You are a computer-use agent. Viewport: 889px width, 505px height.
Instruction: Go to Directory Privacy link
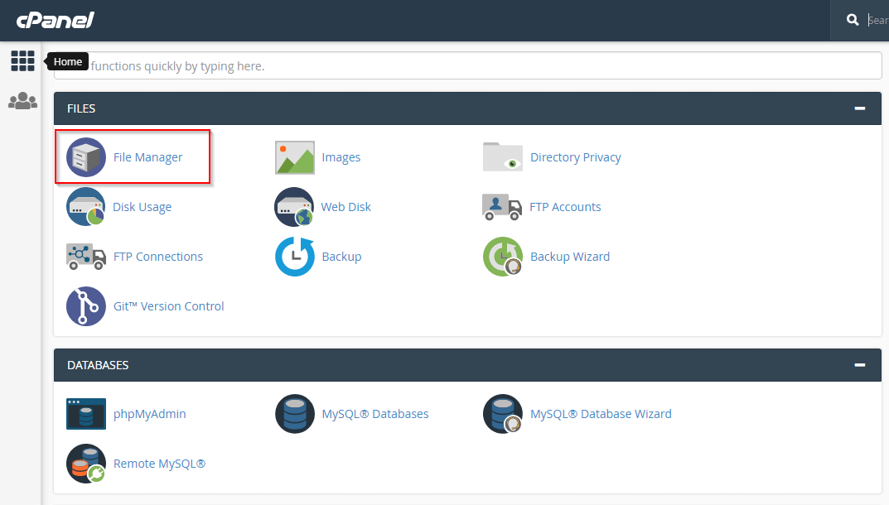coord(576,157)
